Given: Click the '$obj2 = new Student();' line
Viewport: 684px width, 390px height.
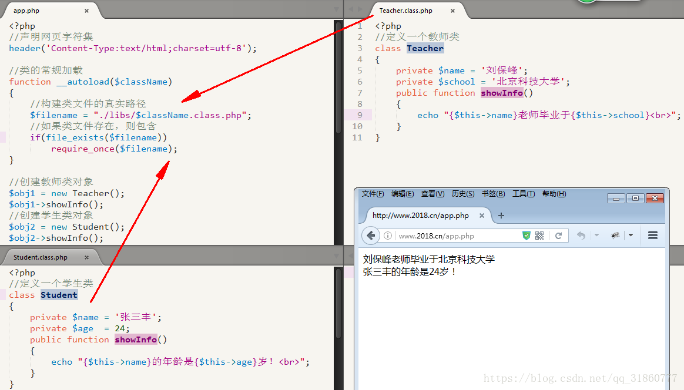Looking at the screenshot, I should click(x=66, y=227).
